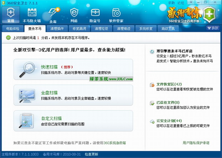Click the 双引擎 refresh icon
Screen dimensions: 222x158
[x=152, y=52]
